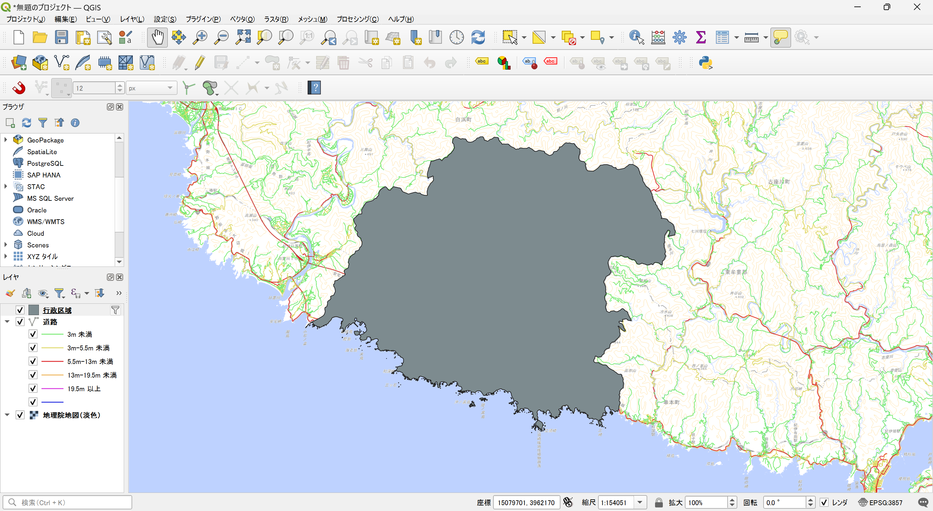Image resolution: width=933 pixels, height=511 pixels.
Task: Select the Pan Map hand tool
Action: coord(157,37)
